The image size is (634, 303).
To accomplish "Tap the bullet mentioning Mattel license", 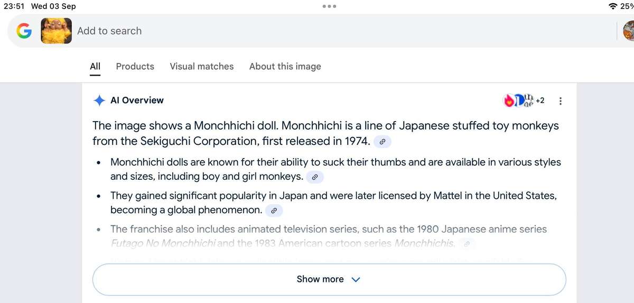I will (333, 203).
